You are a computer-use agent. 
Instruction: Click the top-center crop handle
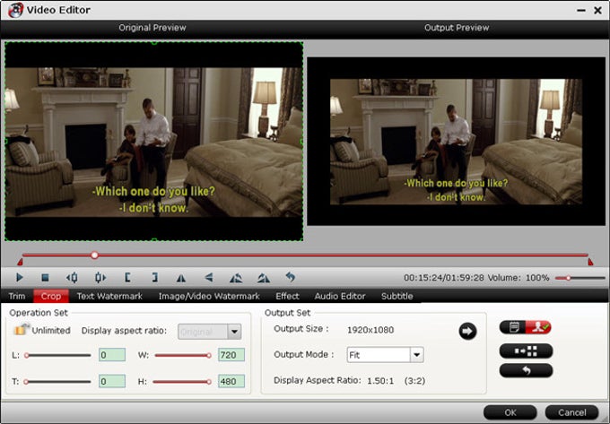154,43
